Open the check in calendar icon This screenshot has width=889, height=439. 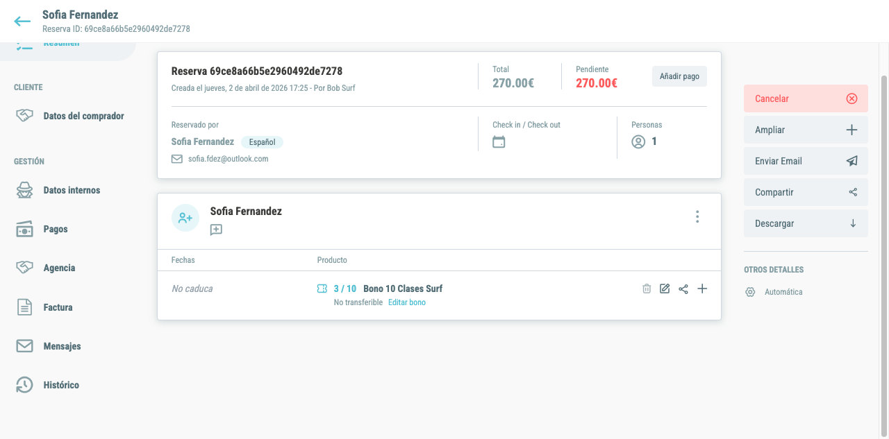click(x=499, y=142)
